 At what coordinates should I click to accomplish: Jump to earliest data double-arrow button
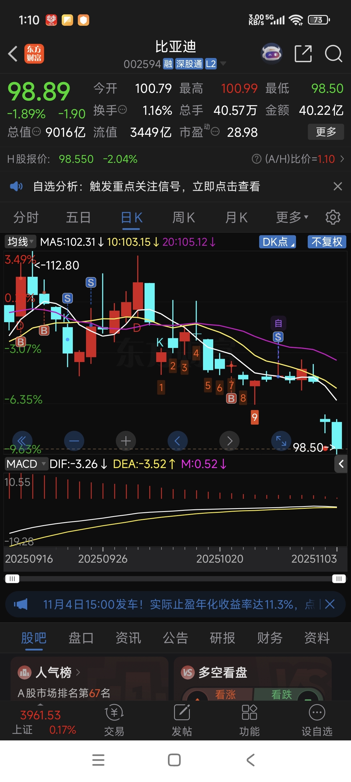[x=22, y=441]
